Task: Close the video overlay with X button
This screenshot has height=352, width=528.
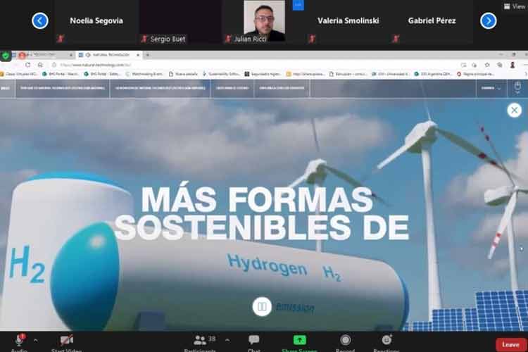Action: [x=515, y=110]
